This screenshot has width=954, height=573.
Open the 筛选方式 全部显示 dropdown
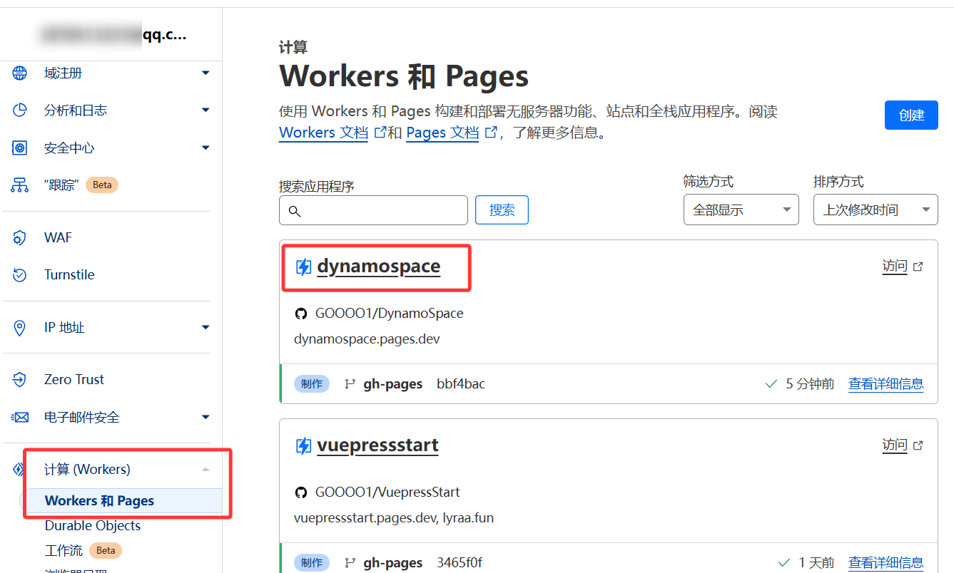tap(741, 210)
